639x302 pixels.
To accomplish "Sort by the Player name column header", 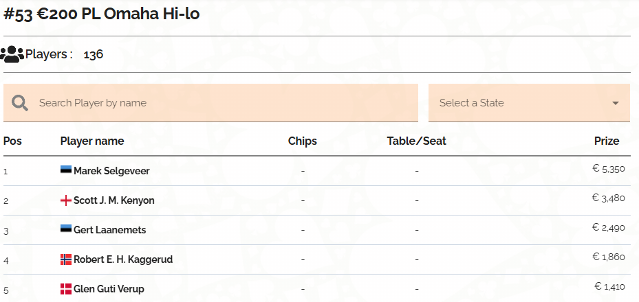I will coord(92,141).
